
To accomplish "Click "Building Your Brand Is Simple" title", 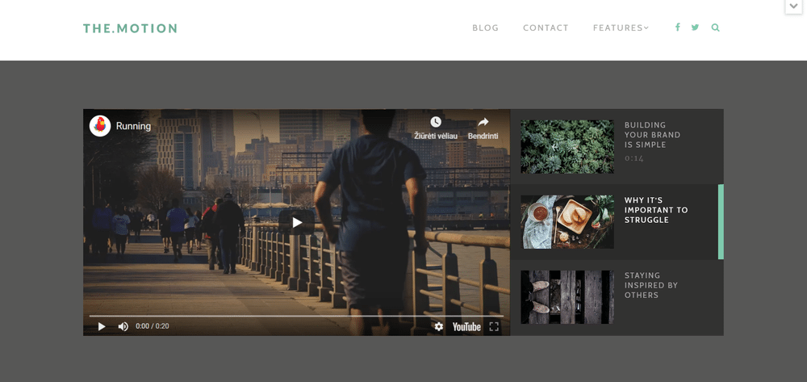I will (652, 135).
